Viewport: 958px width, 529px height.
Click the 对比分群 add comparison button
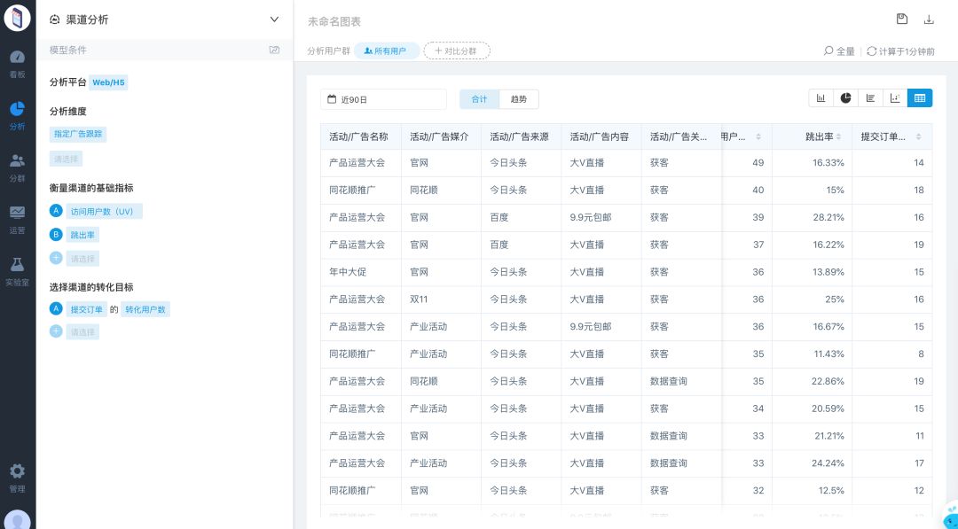point(457,51)
